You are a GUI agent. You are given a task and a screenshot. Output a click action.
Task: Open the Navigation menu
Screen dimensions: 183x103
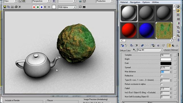[135, 2]
